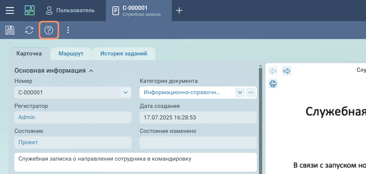
Task: Open the dashboard tiles view
Action: pyautogui.click(x=30, y=10)
